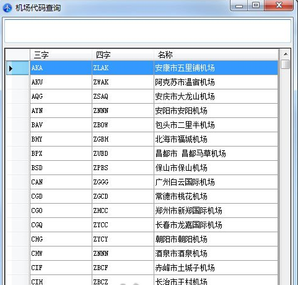Sort by the 四字 column header
This screenshot has height=285, width=298.
click(x=123, y=55)
